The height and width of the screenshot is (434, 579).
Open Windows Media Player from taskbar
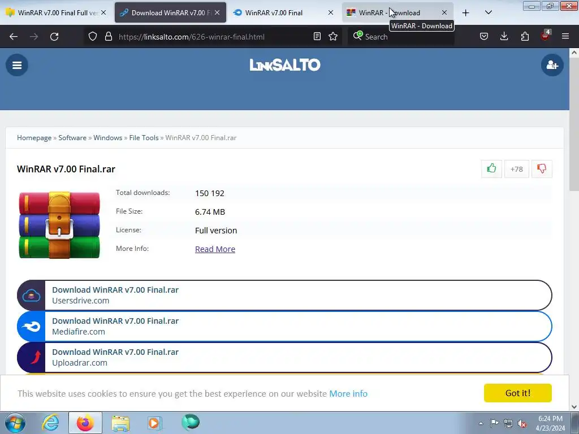pyautogui.click(x=154, y=423)
